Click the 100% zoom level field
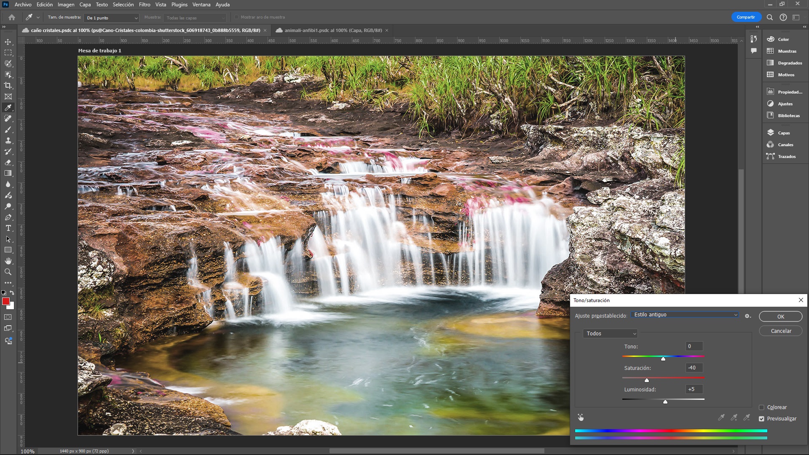Image resolution: width=809 pixels, height=455 pixels. [28, 451]
